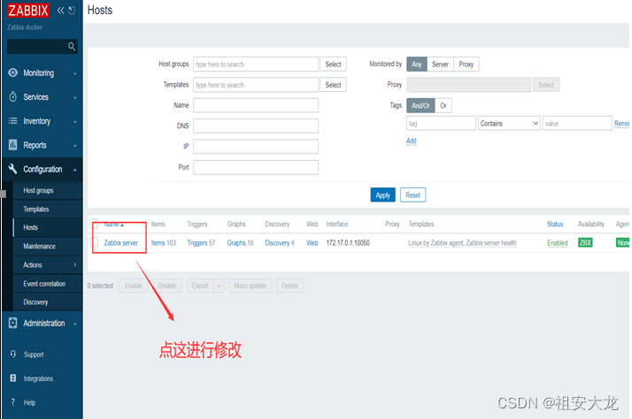Open the Contains tag operator dropdown
Viewport: 632px width, 419px height.
tap(509, 124)
